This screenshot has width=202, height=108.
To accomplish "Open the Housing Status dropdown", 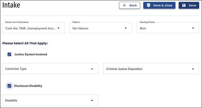I will click(168, 28).
